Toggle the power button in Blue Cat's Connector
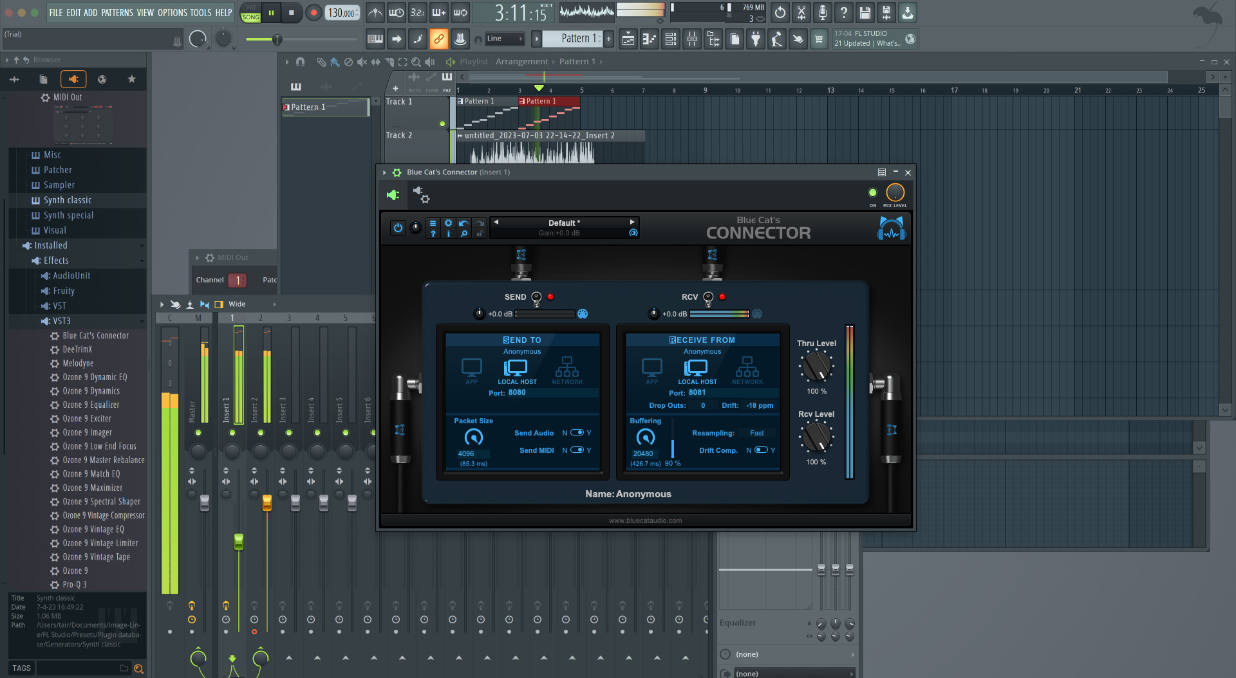The width and height of the screenshot is (1236, 678). [x=398, y=227]
